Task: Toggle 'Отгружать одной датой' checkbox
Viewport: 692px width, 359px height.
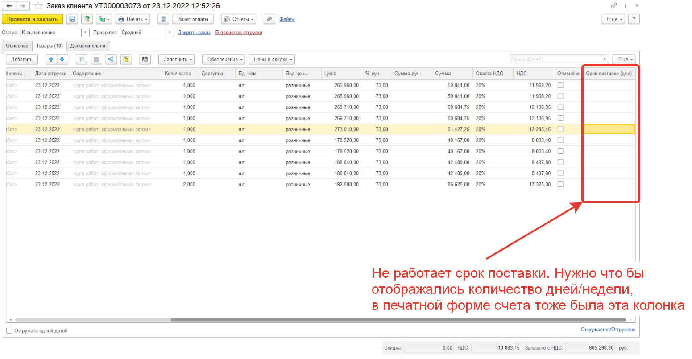Action: (9, 331)
